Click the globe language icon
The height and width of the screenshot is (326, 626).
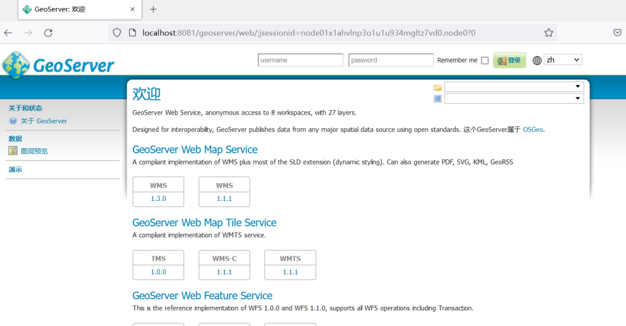click(537, 60)
